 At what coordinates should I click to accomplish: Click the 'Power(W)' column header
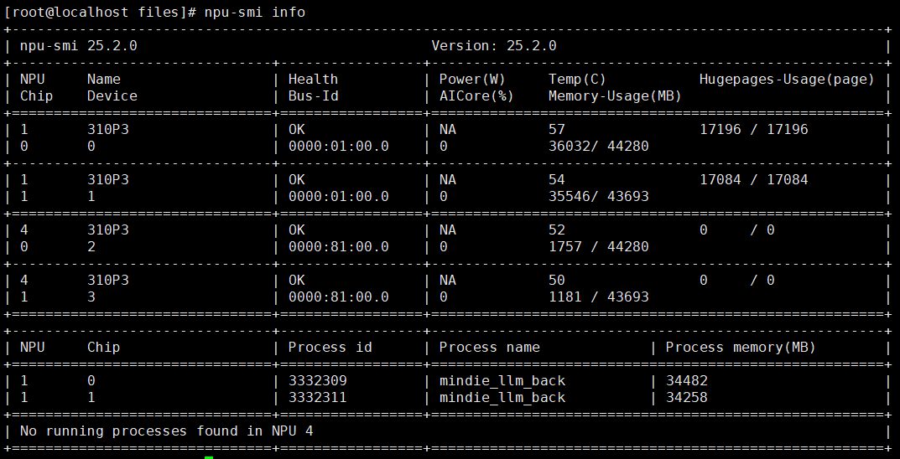[x=472, y=79]
